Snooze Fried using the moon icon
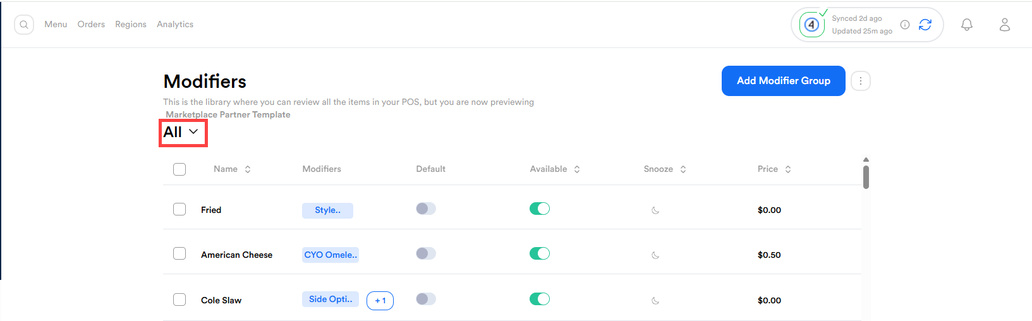Viewport: 1032px width, 321px height. point(655,210)
